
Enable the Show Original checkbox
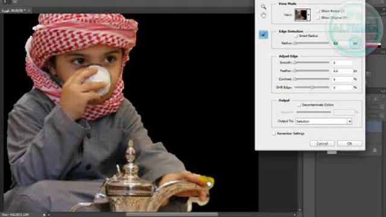(318, 17)
